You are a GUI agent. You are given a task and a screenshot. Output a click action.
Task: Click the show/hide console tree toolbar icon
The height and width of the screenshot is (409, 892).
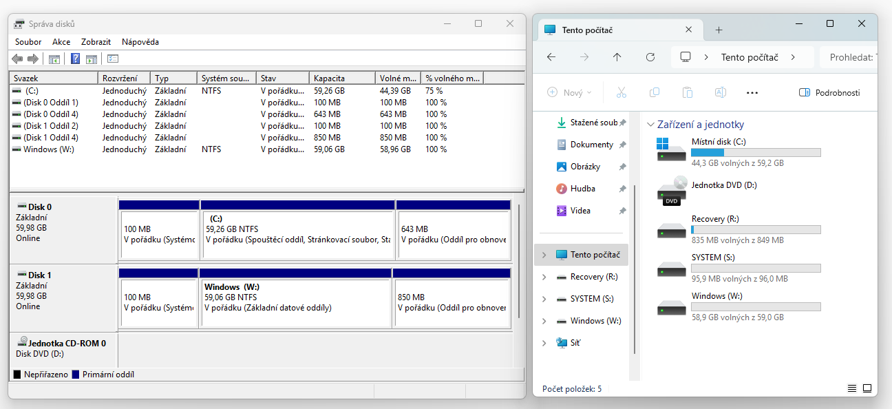54,59
